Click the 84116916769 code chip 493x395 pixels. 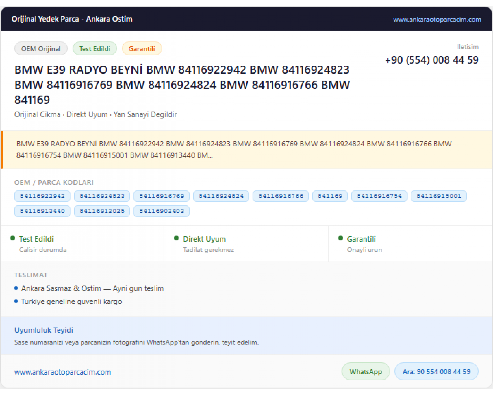161,196
